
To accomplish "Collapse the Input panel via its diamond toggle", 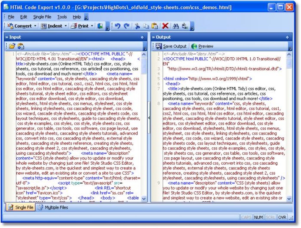I will tap(143, 37).
